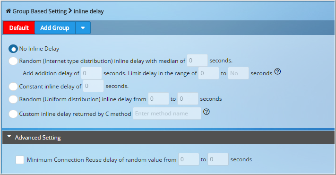Click the median seconds input field
This screenshot has height=175, width=336.
click(x=197, y=61)
